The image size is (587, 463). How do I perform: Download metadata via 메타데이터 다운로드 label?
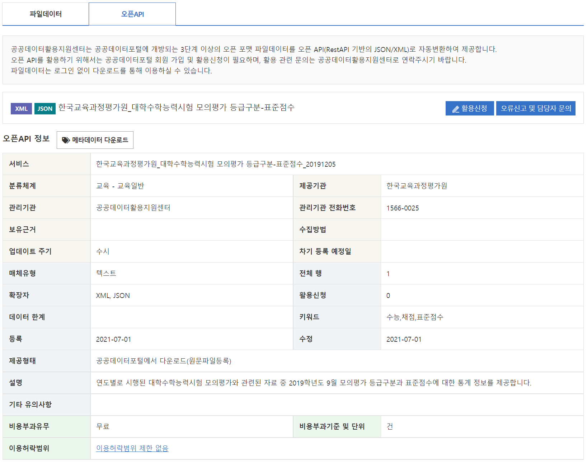coord(100,140)
